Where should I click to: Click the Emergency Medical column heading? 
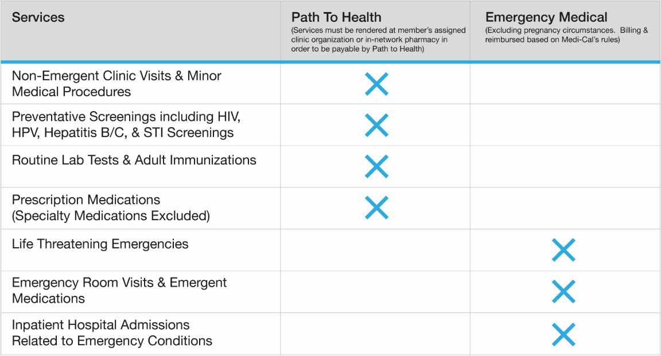pos(546,17)
